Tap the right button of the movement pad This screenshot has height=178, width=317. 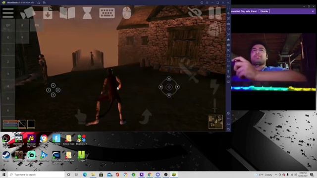(x=58, y=90)
